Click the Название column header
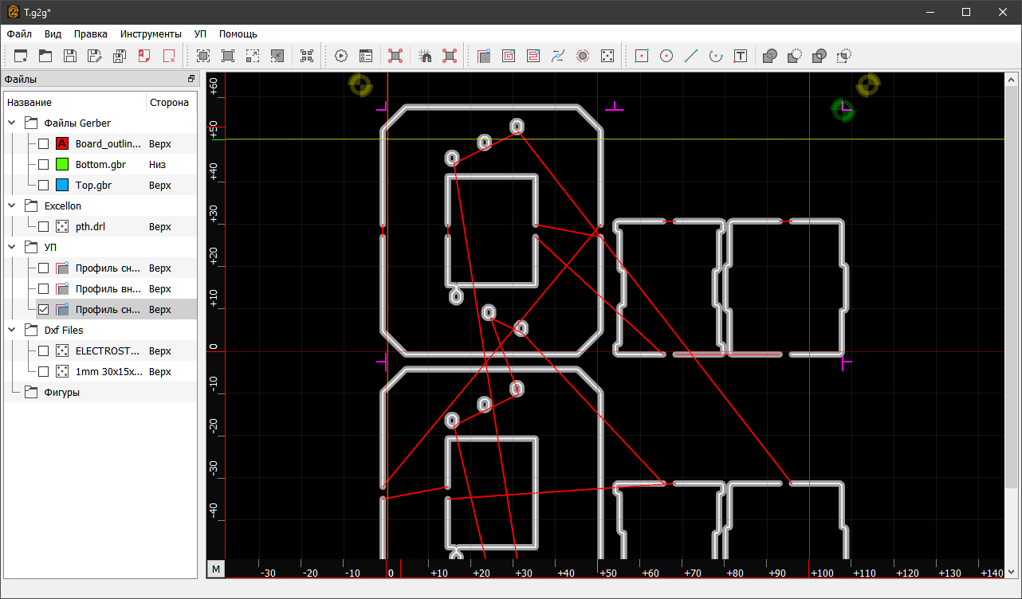 tap(76, 103)
